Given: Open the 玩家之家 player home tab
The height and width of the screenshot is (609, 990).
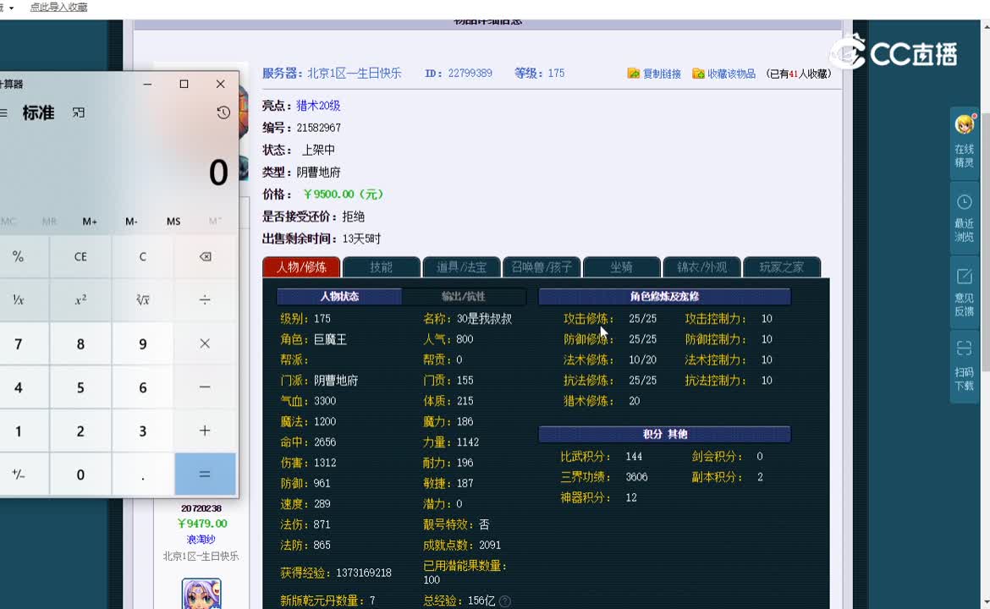Looking at the screenshot, I should pyautogui.click(x=781, y=266).
